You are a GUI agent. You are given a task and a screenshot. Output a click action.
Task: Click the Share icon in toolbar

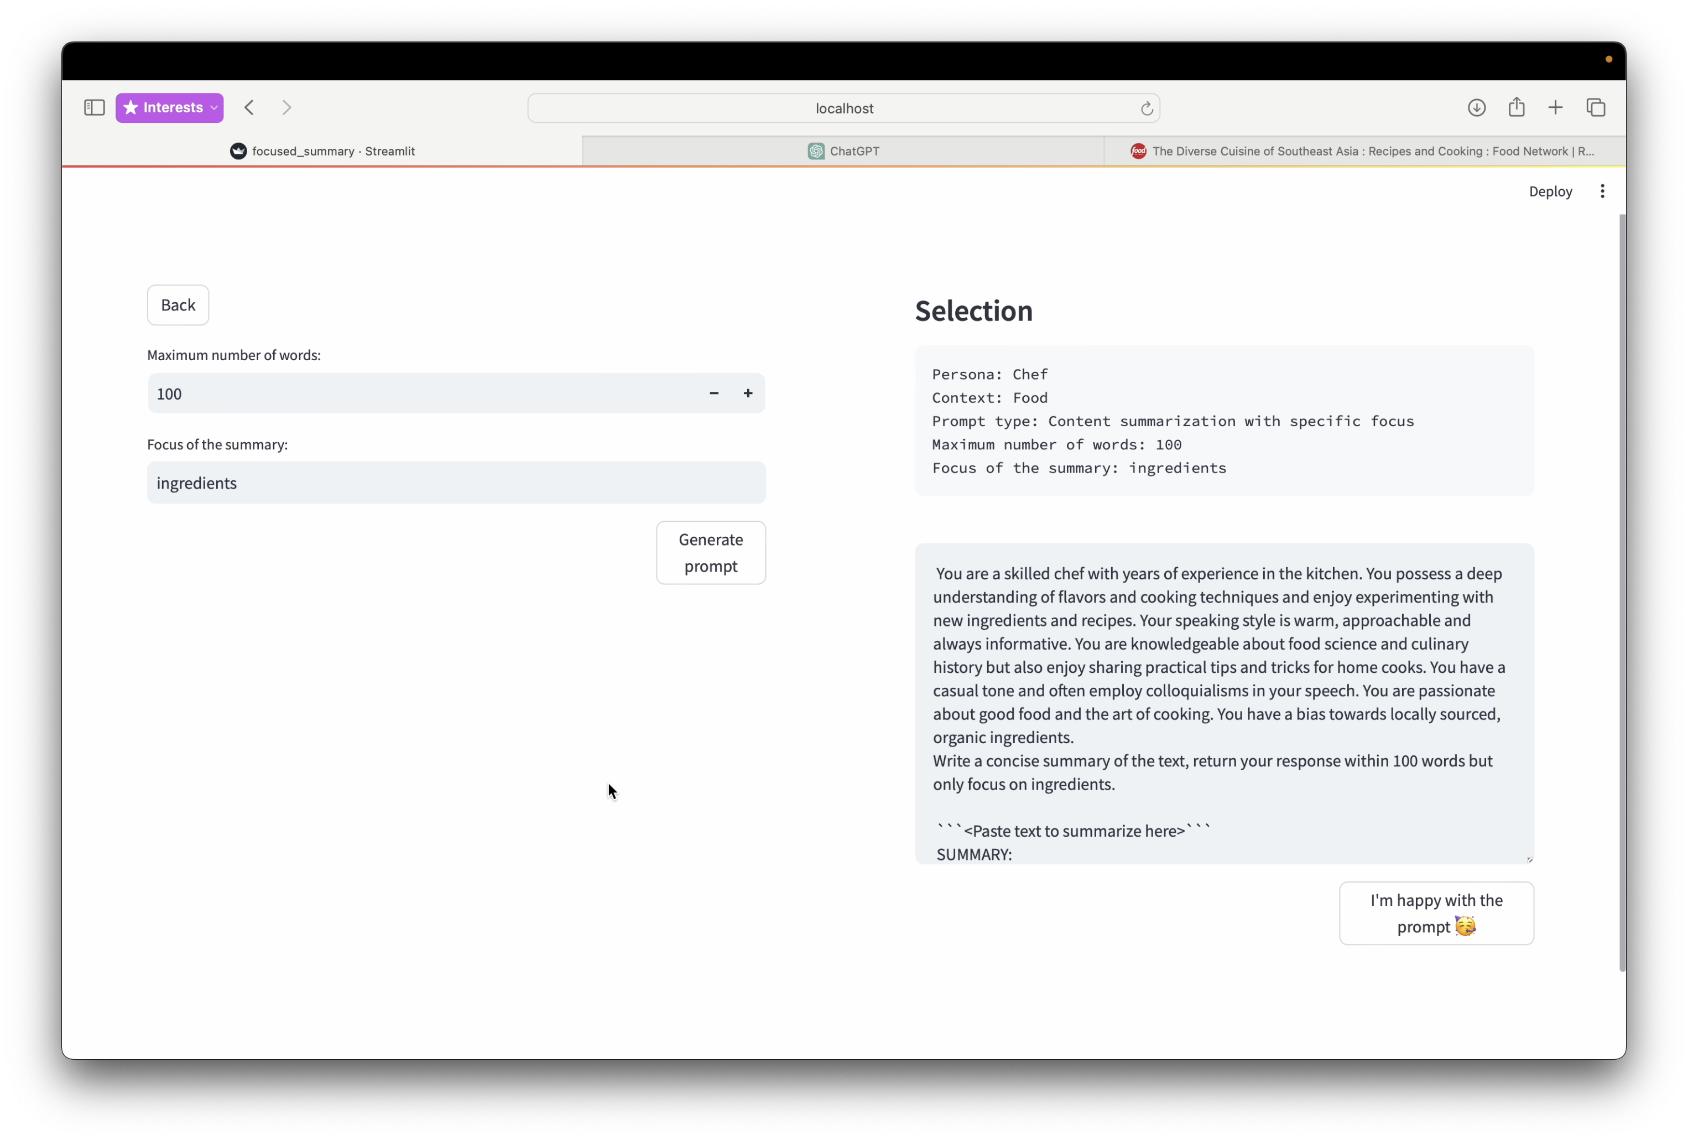pos(1517,107)
